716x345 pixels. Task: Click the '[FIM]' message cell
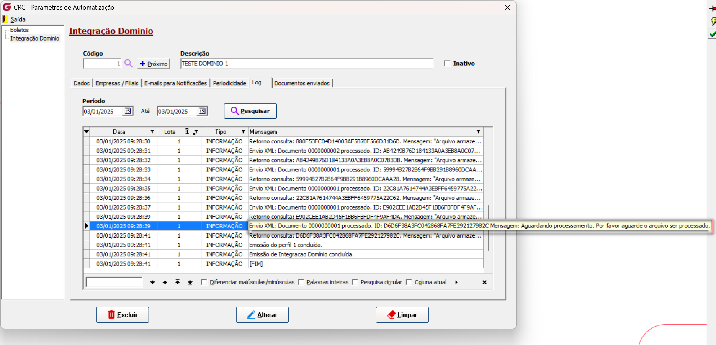(x=365, y=264)
